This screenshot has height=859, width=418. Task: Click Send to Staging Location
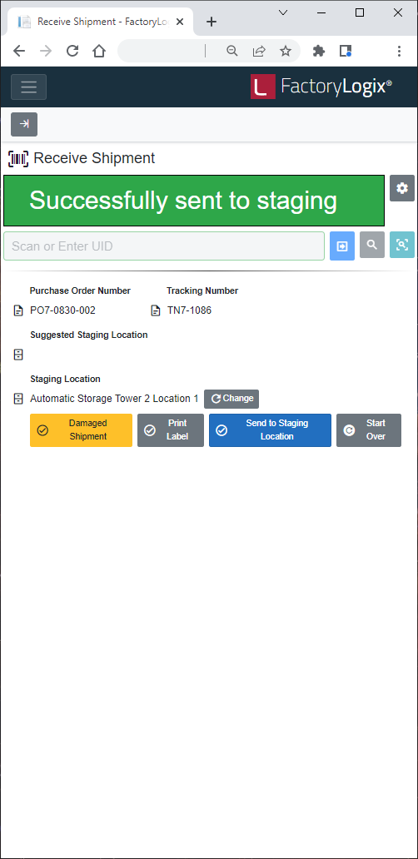[270, 430]
